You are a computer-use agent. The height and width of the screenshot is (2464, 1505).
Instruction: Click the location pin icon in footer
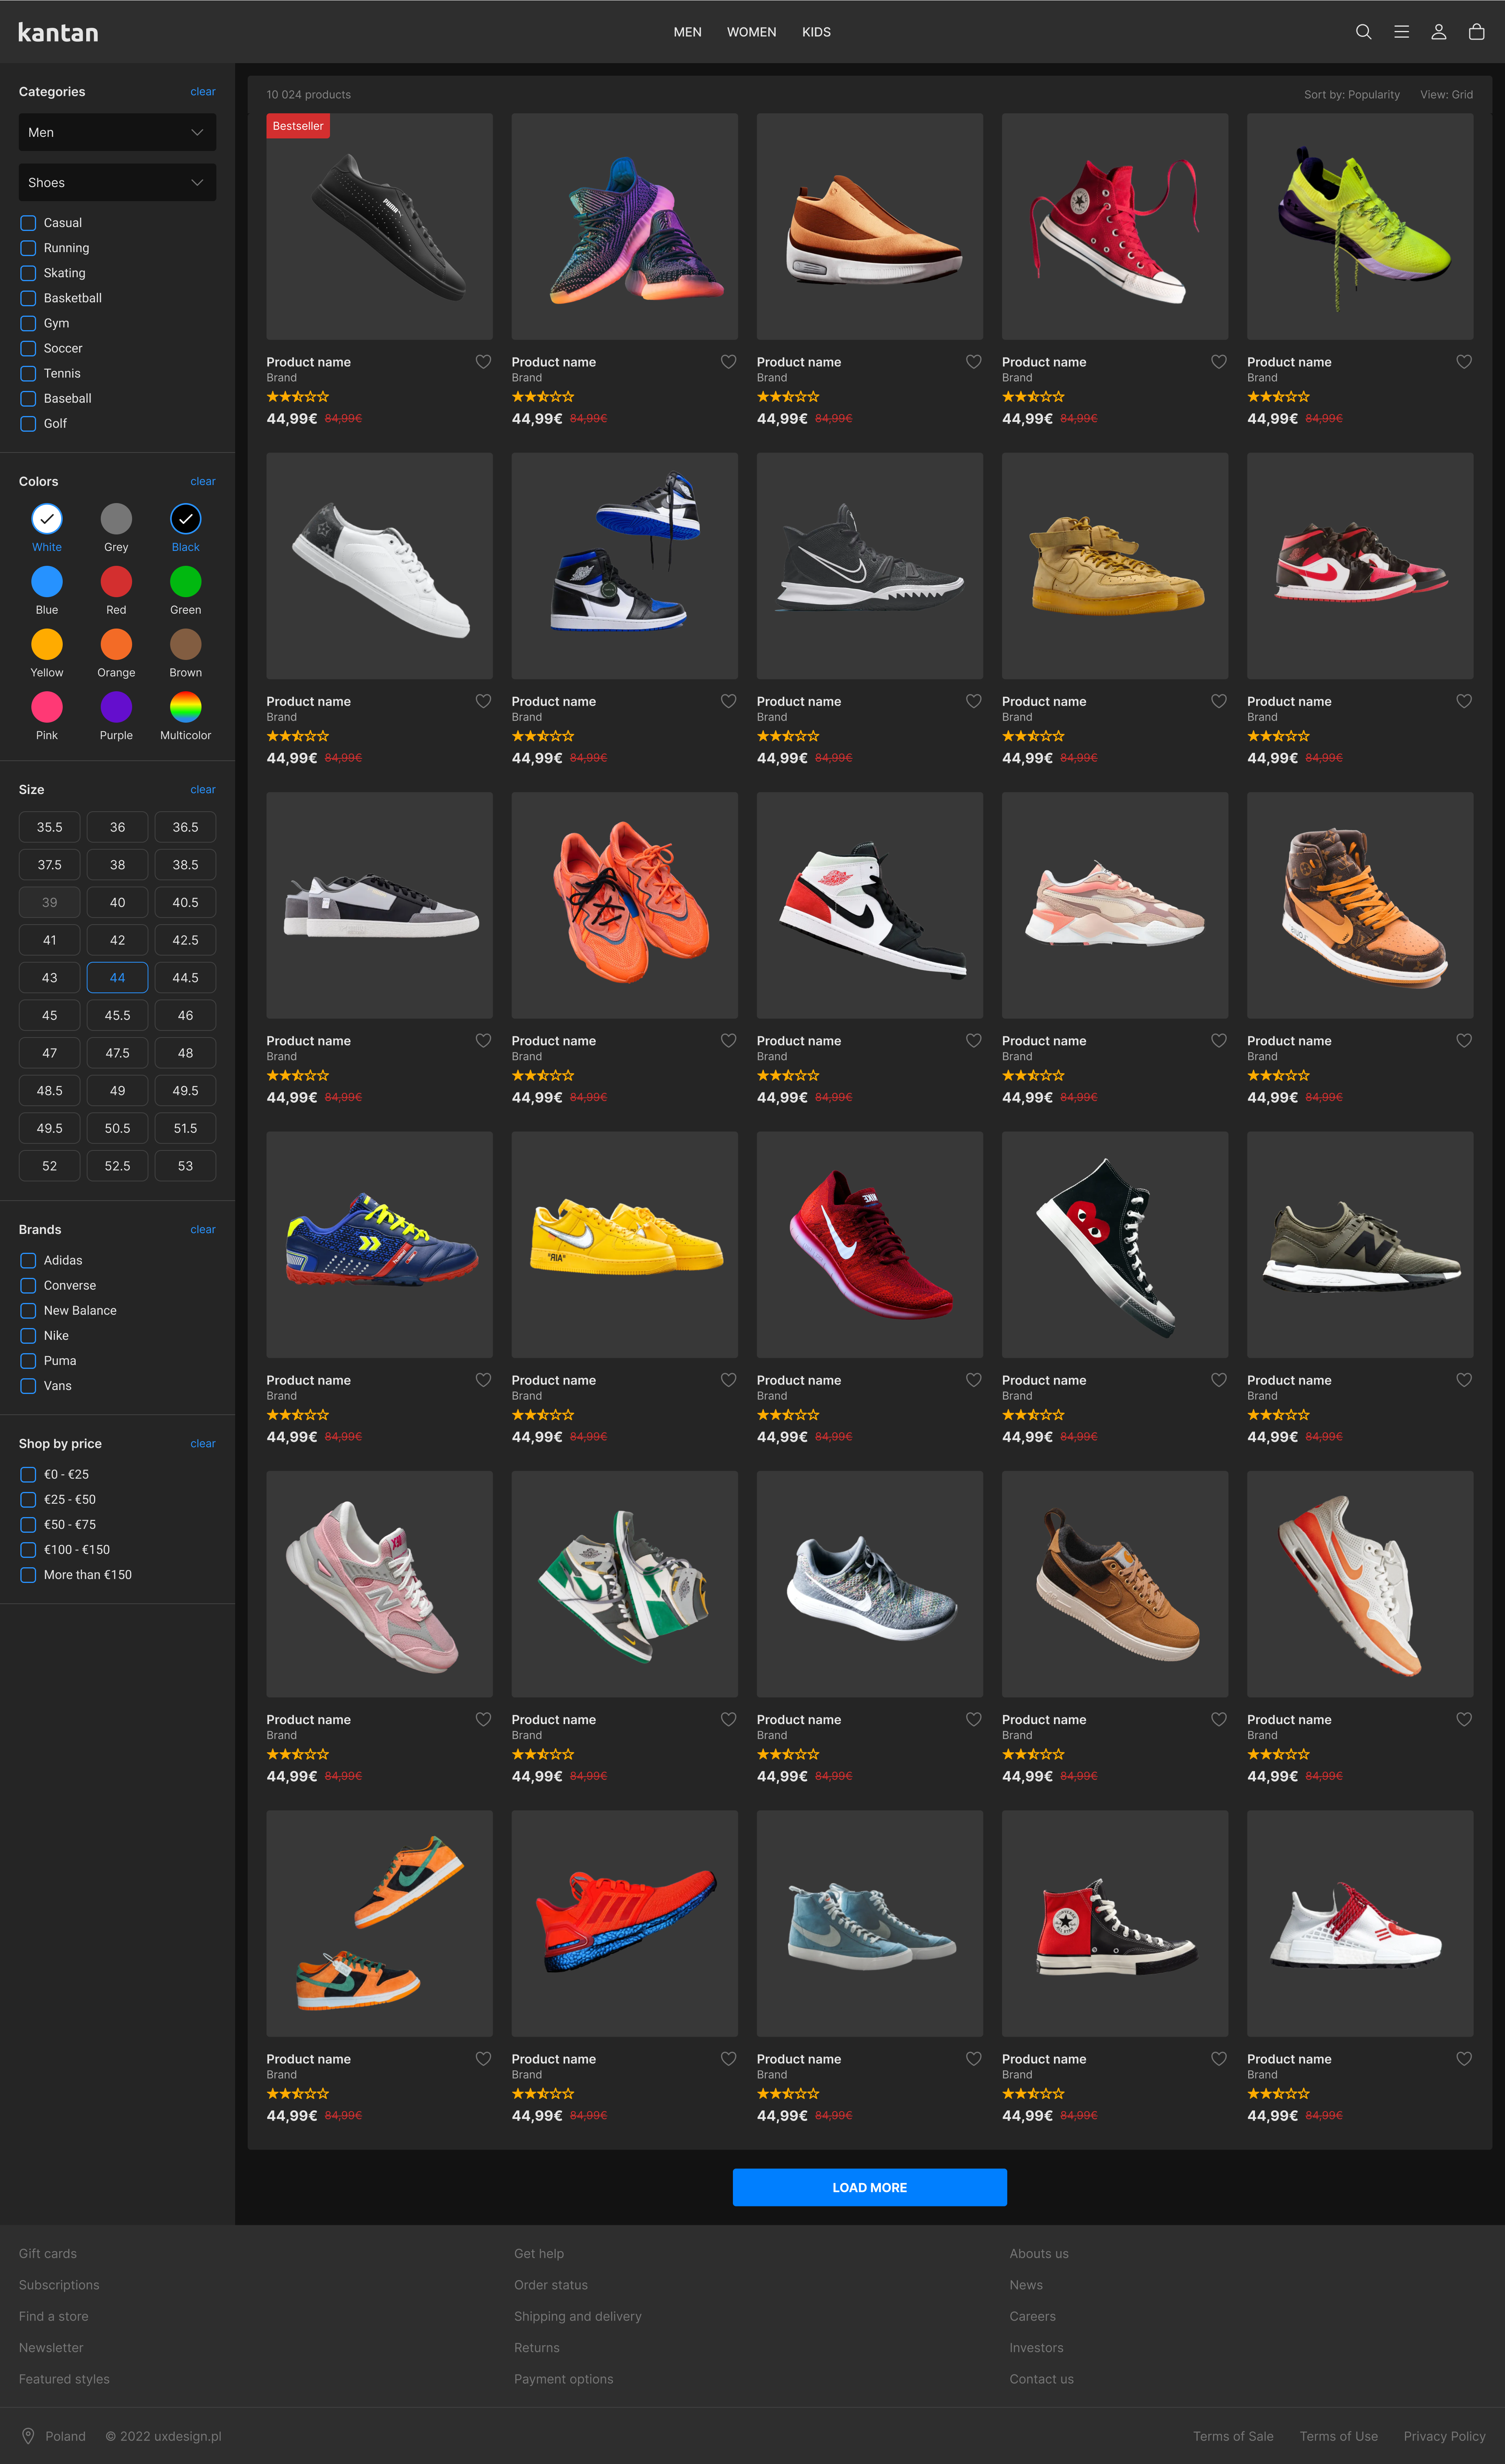coord(28,2436)
